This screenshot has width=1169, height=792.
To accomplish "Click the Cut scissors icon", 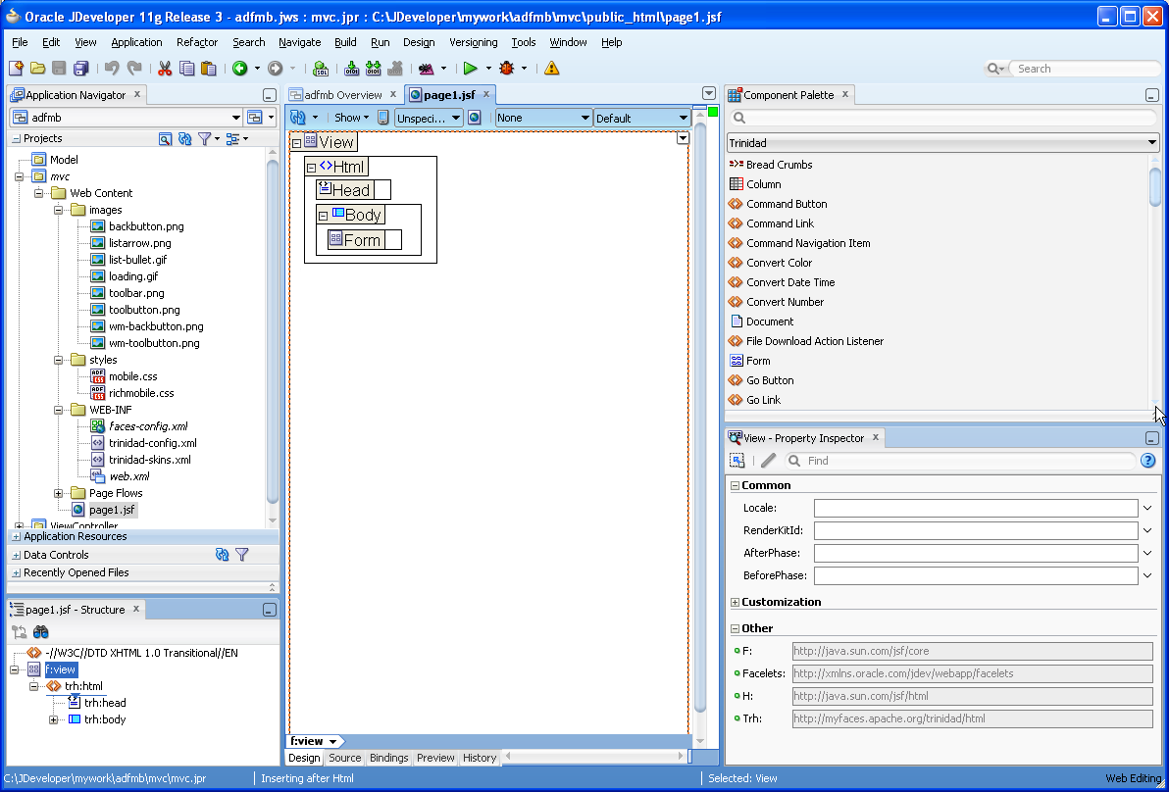I will pos(165,69).
